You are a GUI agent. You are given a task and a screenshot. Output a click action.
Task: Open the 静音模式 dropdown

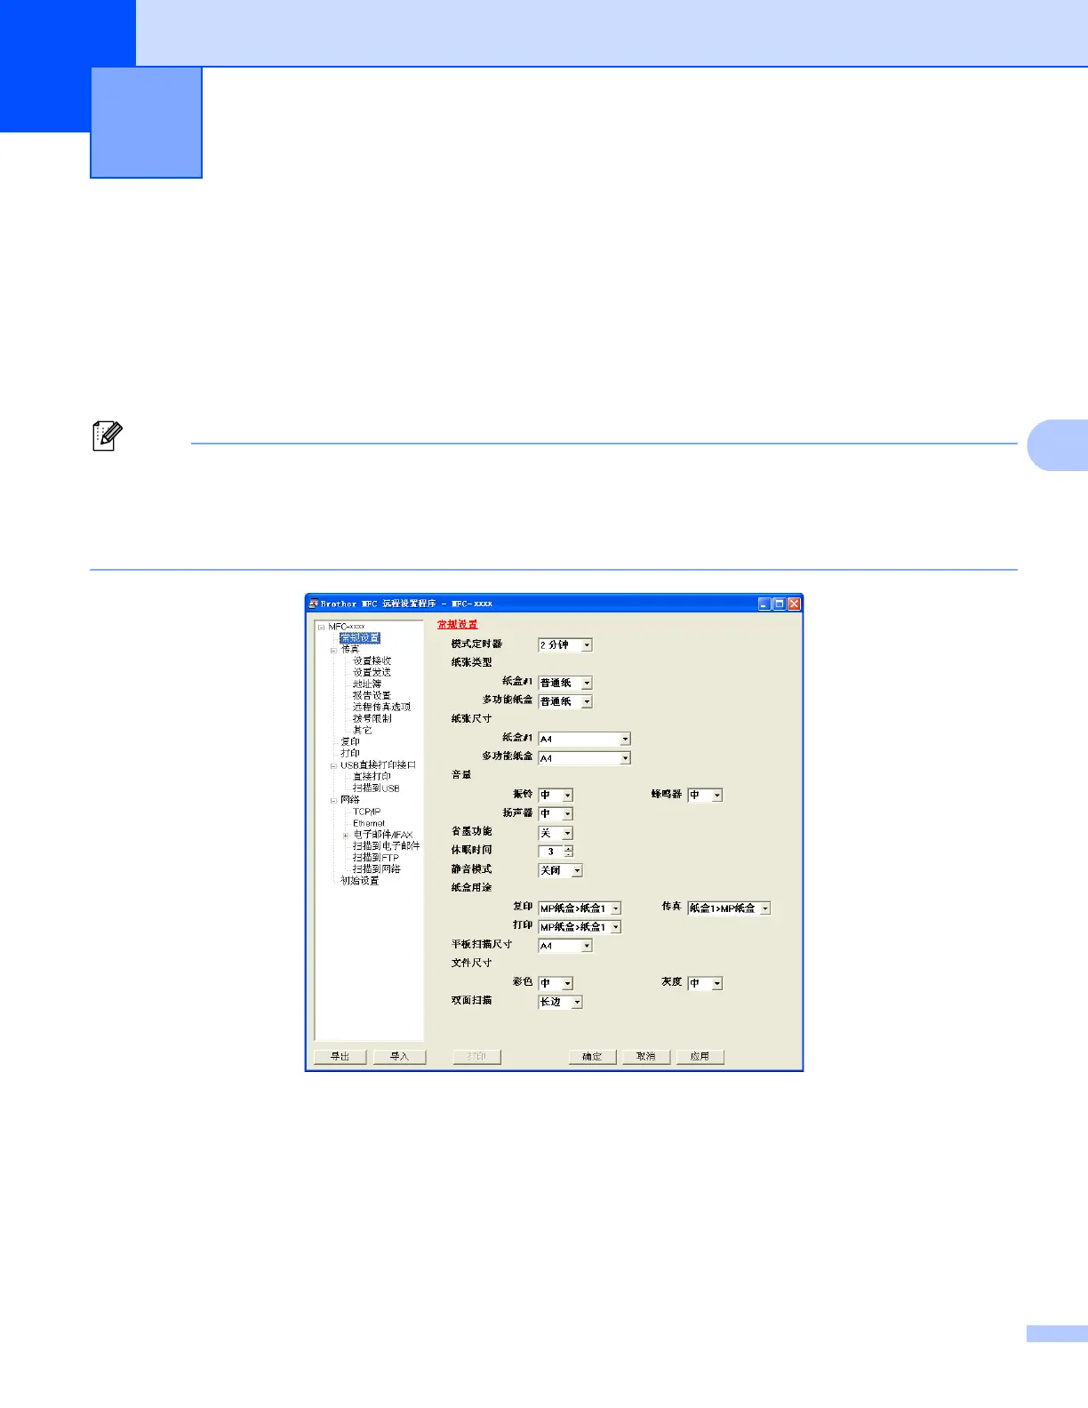[x=577, y=871]
